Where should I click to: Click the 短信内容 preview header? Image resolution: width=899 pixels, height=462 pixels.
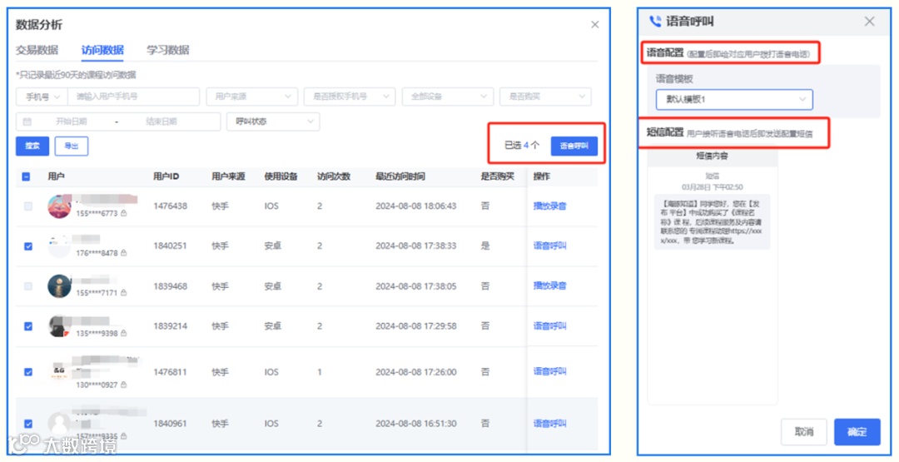coord(712,156)
